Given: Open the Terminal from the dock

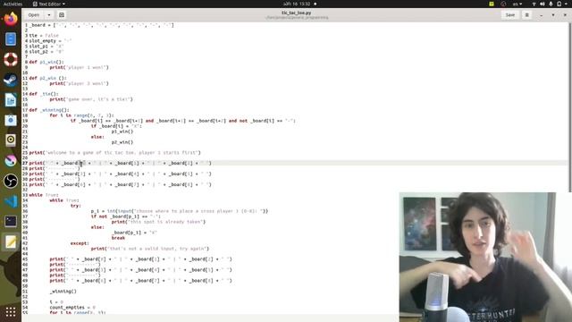Looking at the screenshot, I should pos(11,221).
